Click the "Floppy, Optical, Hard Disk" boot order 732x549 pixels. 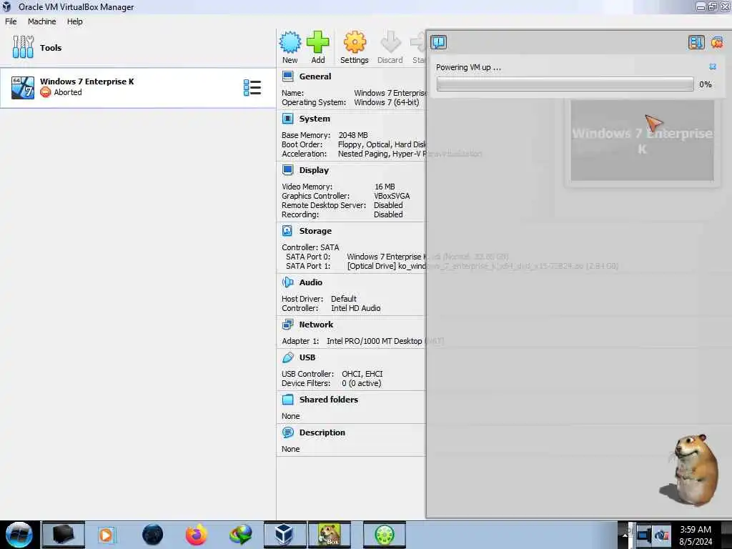(x=382, y=144)
